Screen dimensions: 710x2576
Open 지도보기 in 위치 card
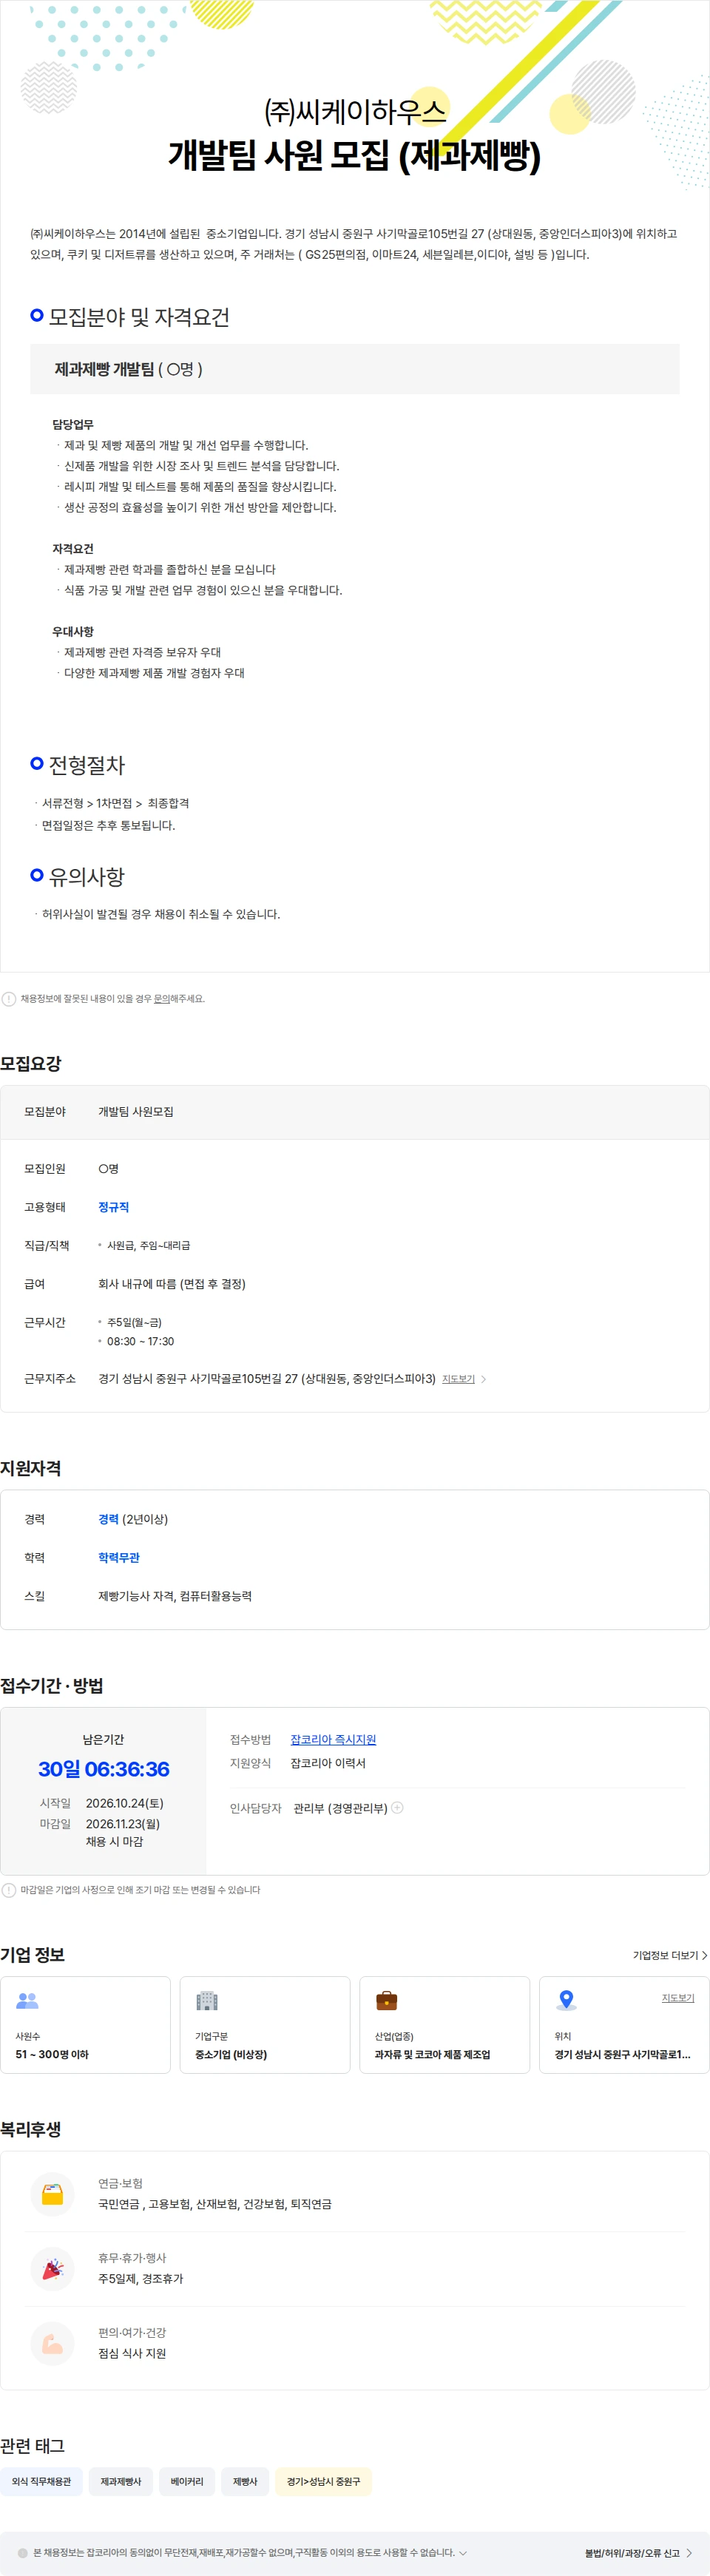[x=678, y=1998]
